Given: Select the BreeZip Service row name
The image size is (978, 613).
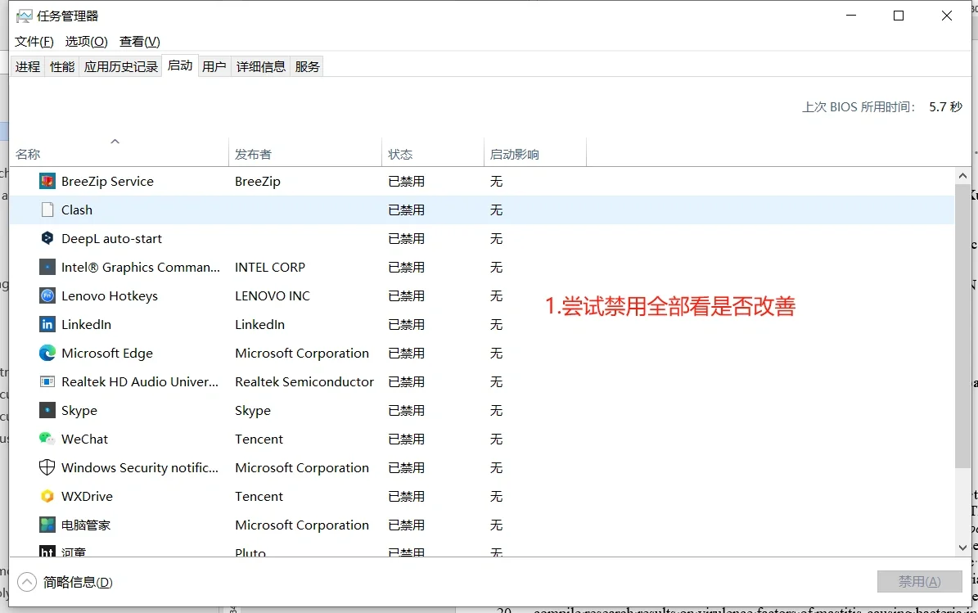Looking at the screenshot, I should (107, 182).
